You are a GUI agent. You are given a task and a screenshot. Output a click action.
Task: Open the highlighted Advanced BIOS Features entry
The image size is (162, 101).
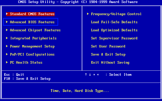[x=32, y=22]
